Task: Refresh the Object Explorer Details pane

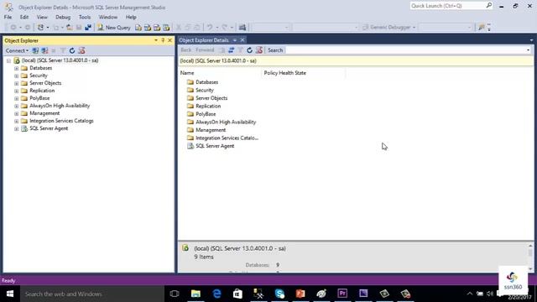Action: point(250,50)
